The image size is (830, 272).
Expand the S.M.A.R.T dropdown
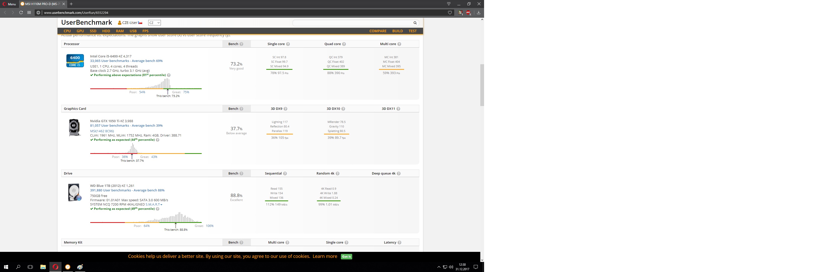pyautogui.click(x=154, y=205)
